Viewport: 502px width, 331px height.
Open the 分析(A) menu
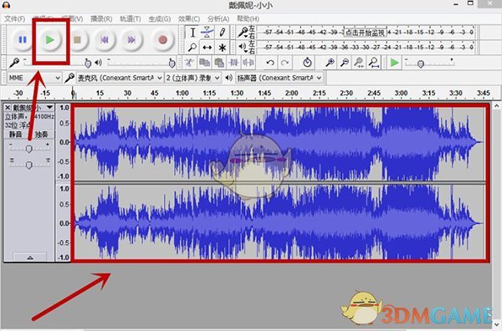[x=218, y=19]
